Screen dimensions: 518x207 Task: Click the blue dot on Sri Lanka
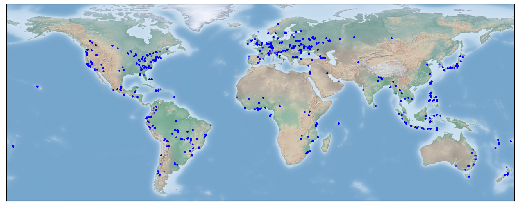(x=375, y=106)
